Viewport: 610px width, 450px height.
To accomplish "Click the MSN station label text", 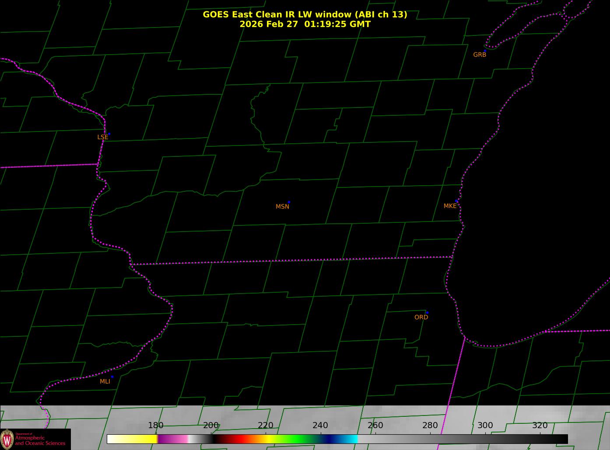I will pos(282,207).
